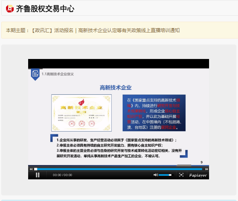Click the slide page number 9

201,162
